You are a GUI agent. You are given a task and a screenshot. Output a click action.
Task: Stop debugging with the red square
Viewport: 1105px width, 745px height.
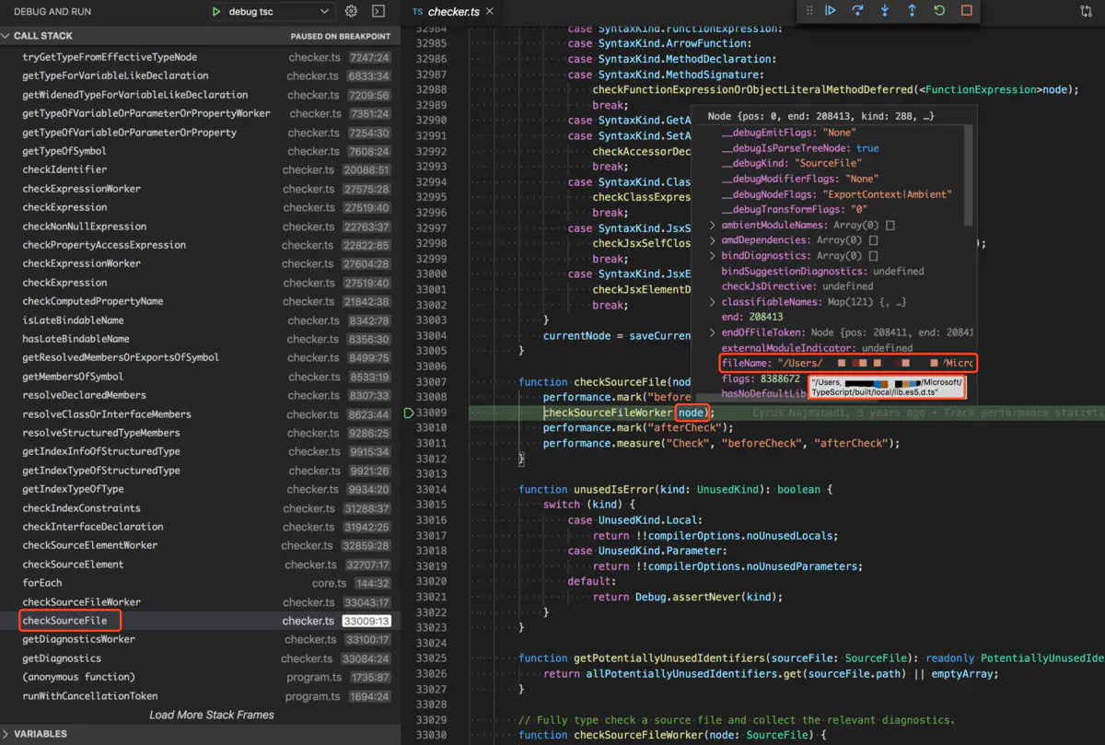click(x=966, y=11)
